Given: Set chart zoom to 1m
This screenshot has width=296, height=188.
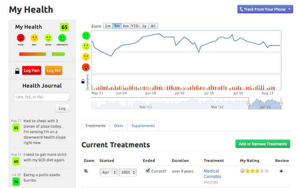Looking at the screenshot, I should (108, 26).
